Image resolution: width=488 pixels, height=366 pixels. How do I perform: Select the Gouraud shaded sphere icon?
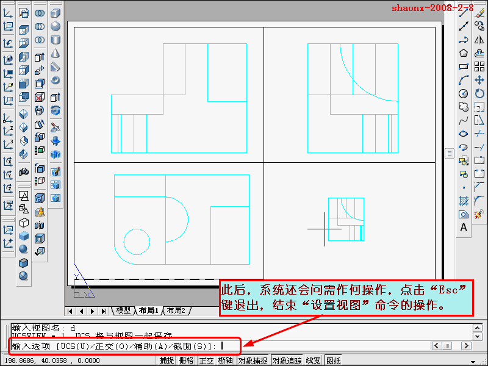24,249
